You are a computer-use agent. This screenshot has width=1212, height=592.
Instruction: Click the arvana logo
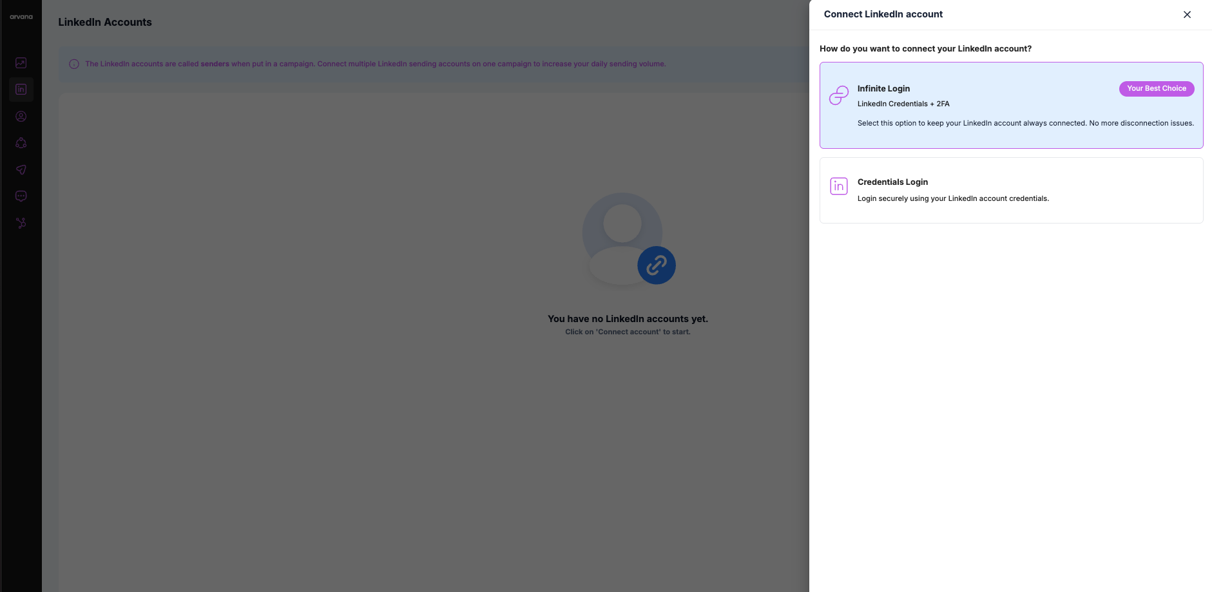click(21, 17)
